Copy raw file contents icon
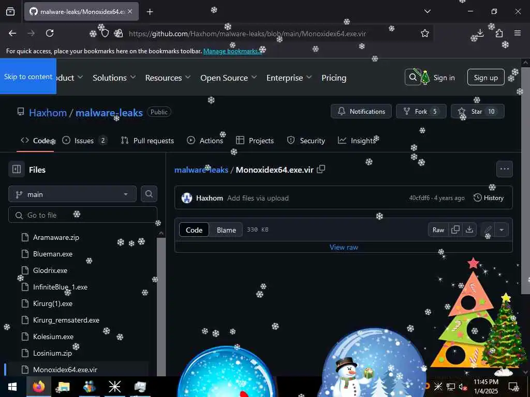The image size is (530, 397). click(455, 230)
